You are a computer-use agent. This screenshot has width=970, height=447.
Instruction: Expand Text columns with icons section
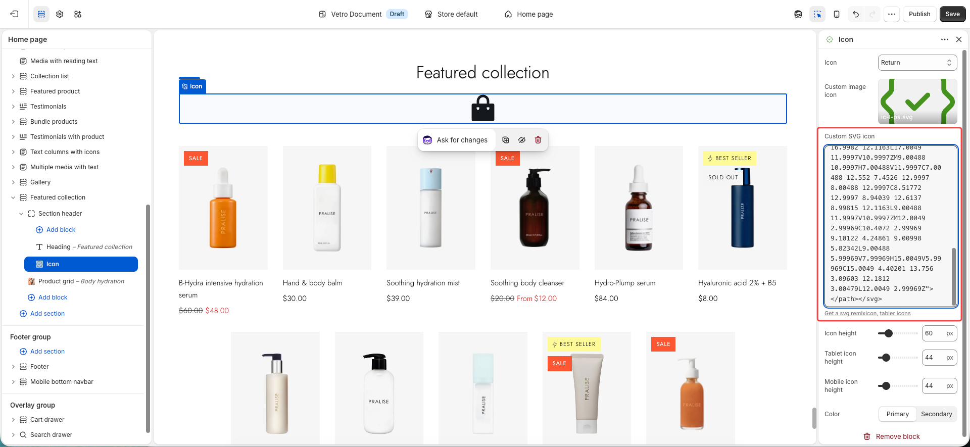(x=13, y=152)
